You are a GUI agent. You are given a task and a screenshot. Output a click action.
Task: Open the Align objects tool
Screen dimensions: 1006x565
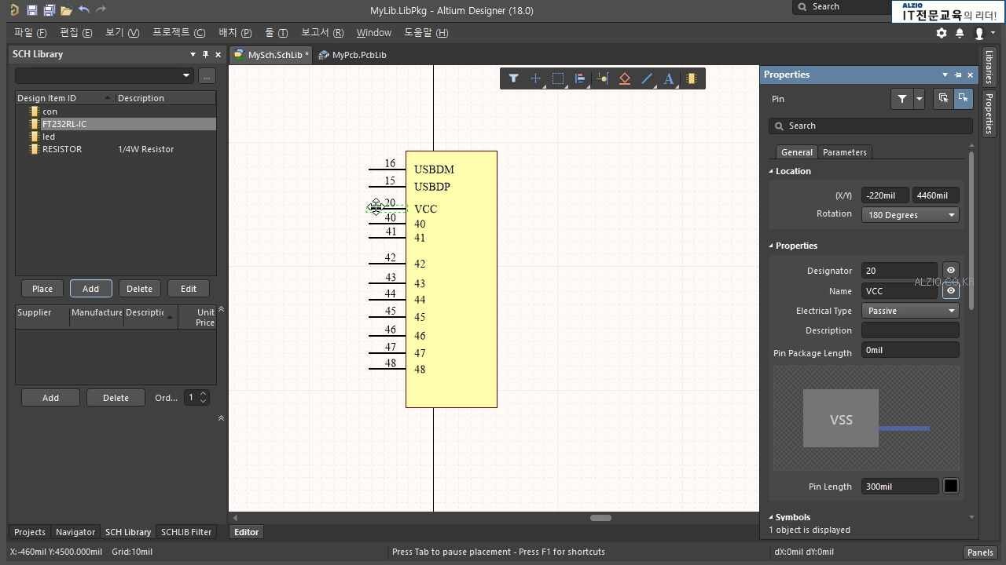coord(580,78)
